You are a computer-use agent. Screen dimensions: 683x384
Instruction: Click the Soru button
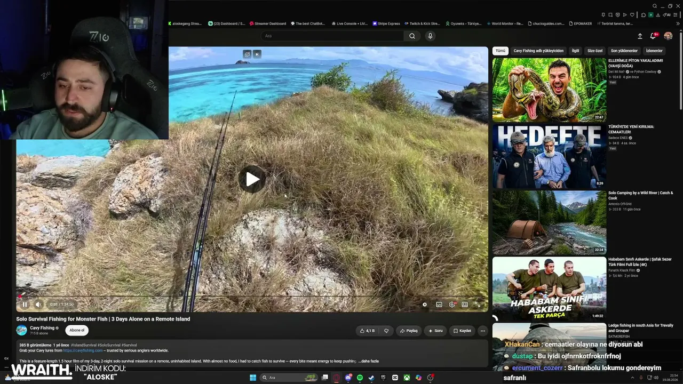point(435,331)
